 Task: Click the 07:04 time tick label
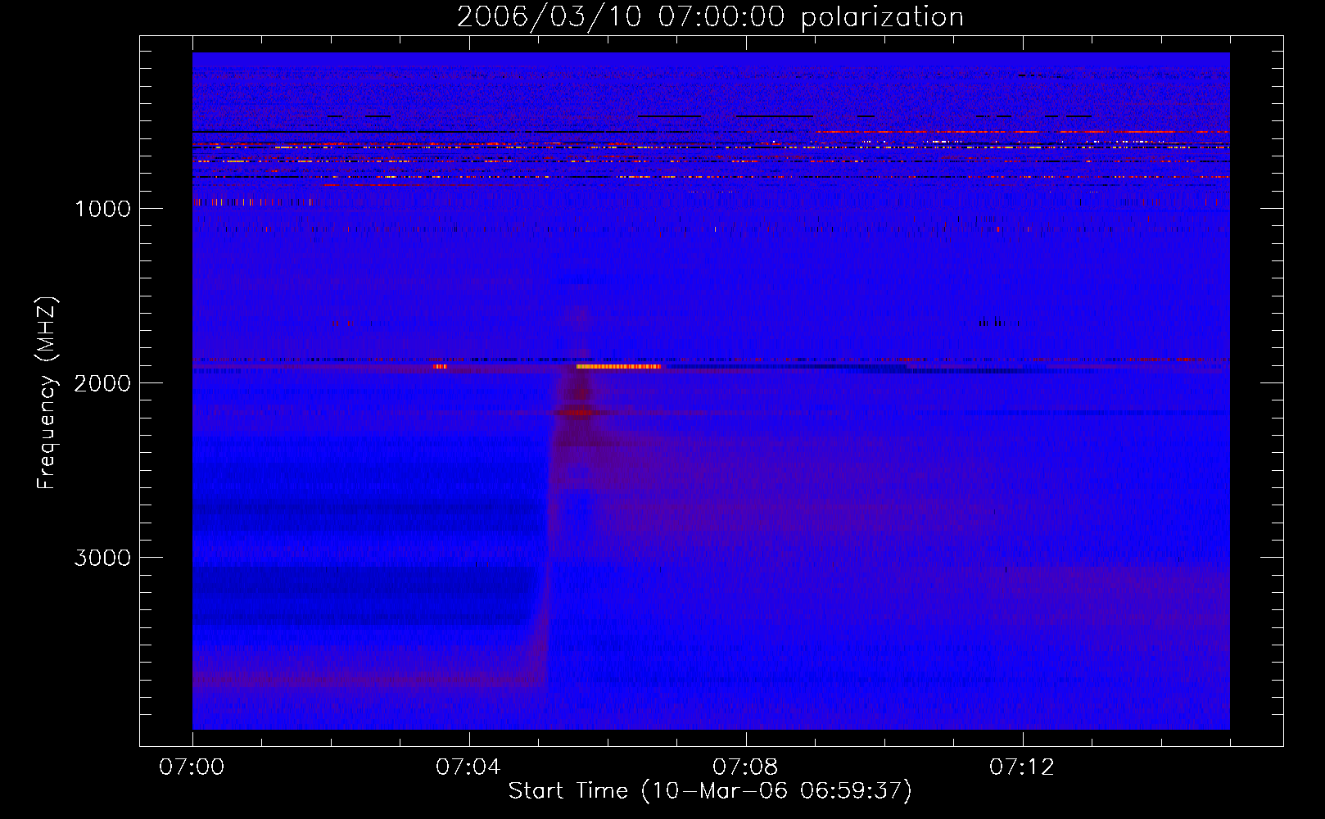[x=468, y=767]
